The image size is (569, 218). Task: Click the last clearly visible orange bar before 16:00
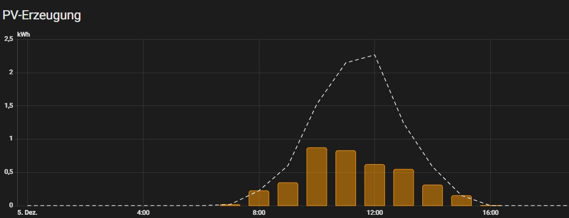tap(461, 200)
